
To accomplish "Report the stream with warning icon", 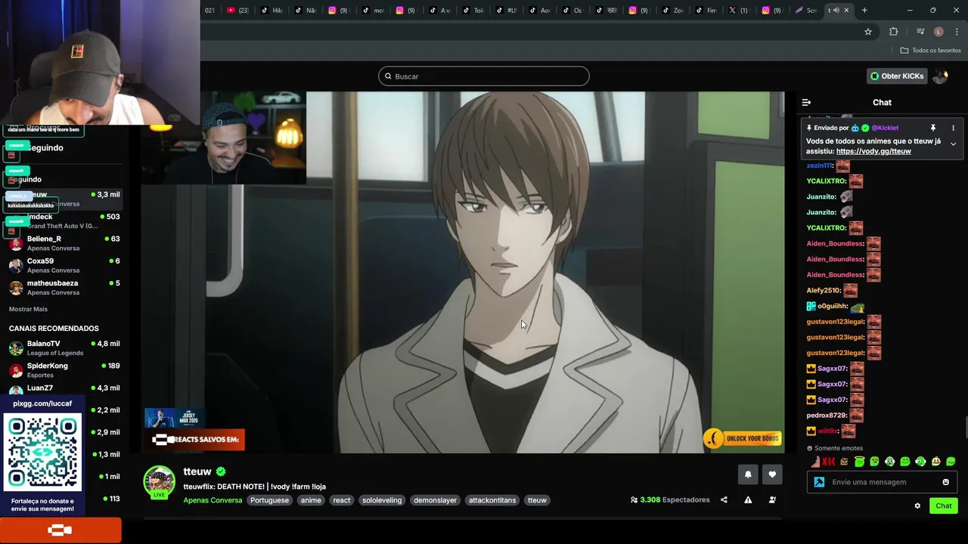I will coord(748,499).
